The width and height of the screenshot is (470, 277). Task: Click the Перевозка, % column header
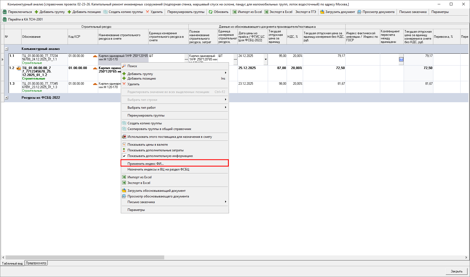tap(447, 37)
